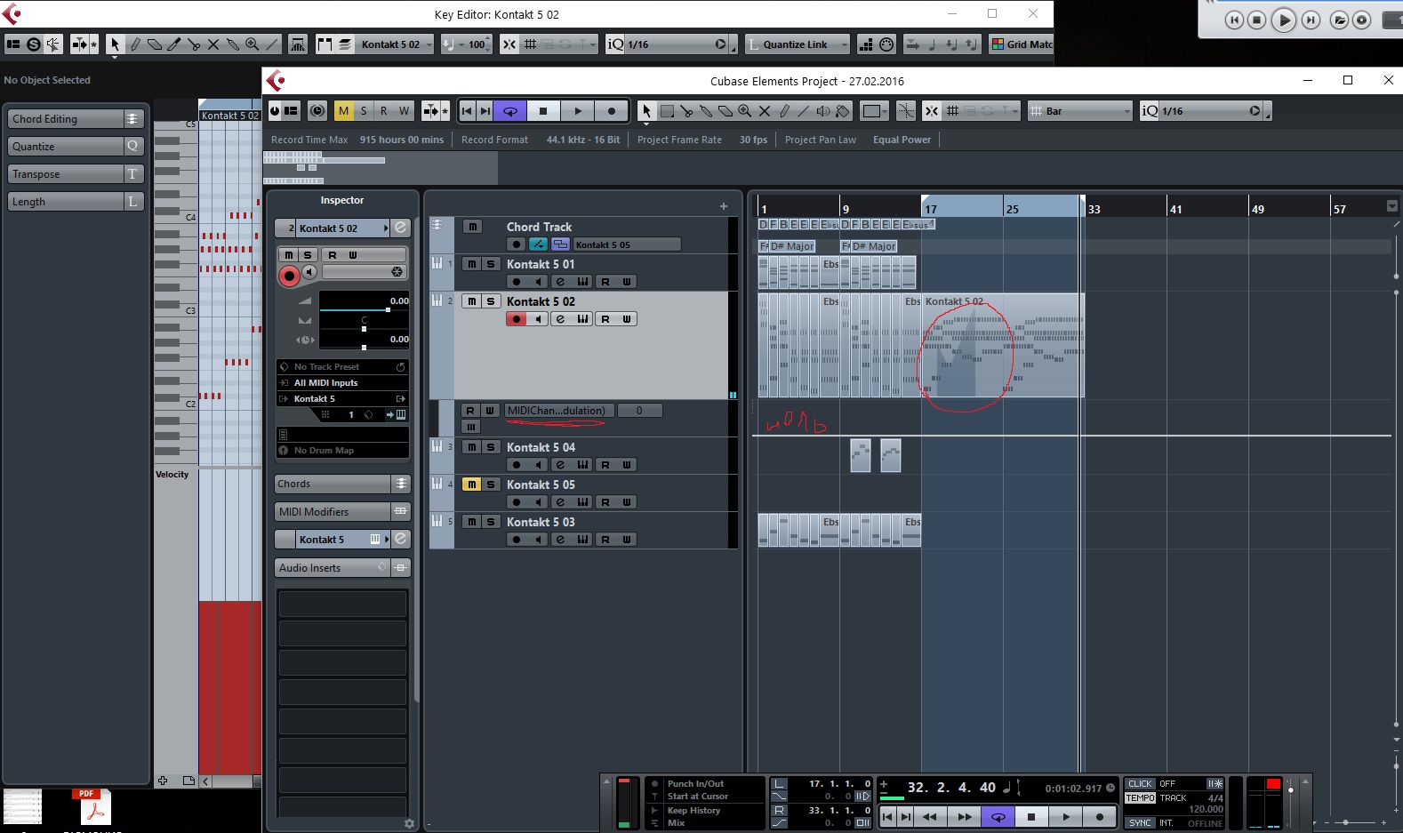Select the Split scissors tool in Project toolbar
Screen dimensions: 1403x833
[x=686, y=111]
